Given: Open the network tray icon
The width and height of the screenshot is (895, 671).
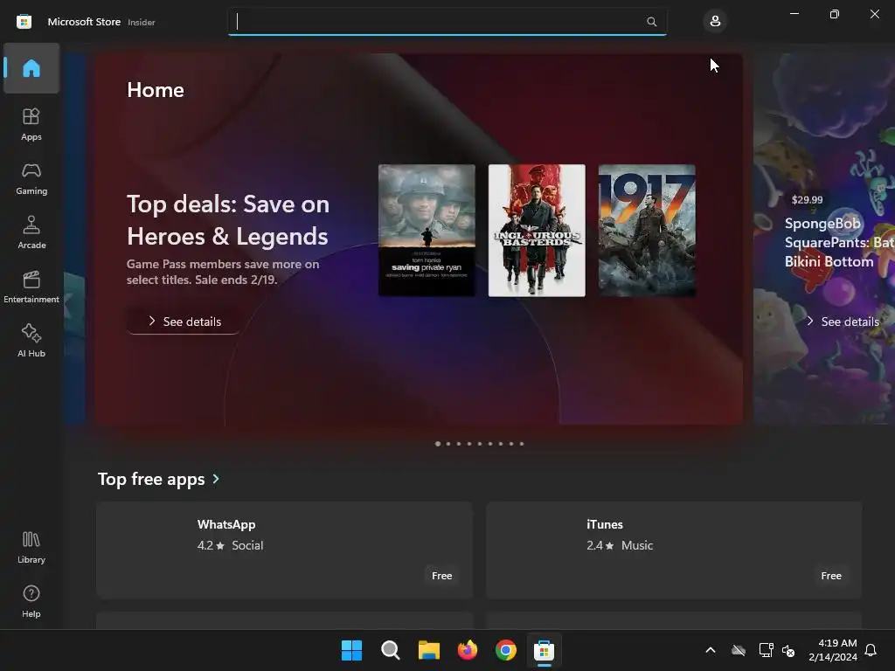Looking at the screenshot, I should pos(766,650).
